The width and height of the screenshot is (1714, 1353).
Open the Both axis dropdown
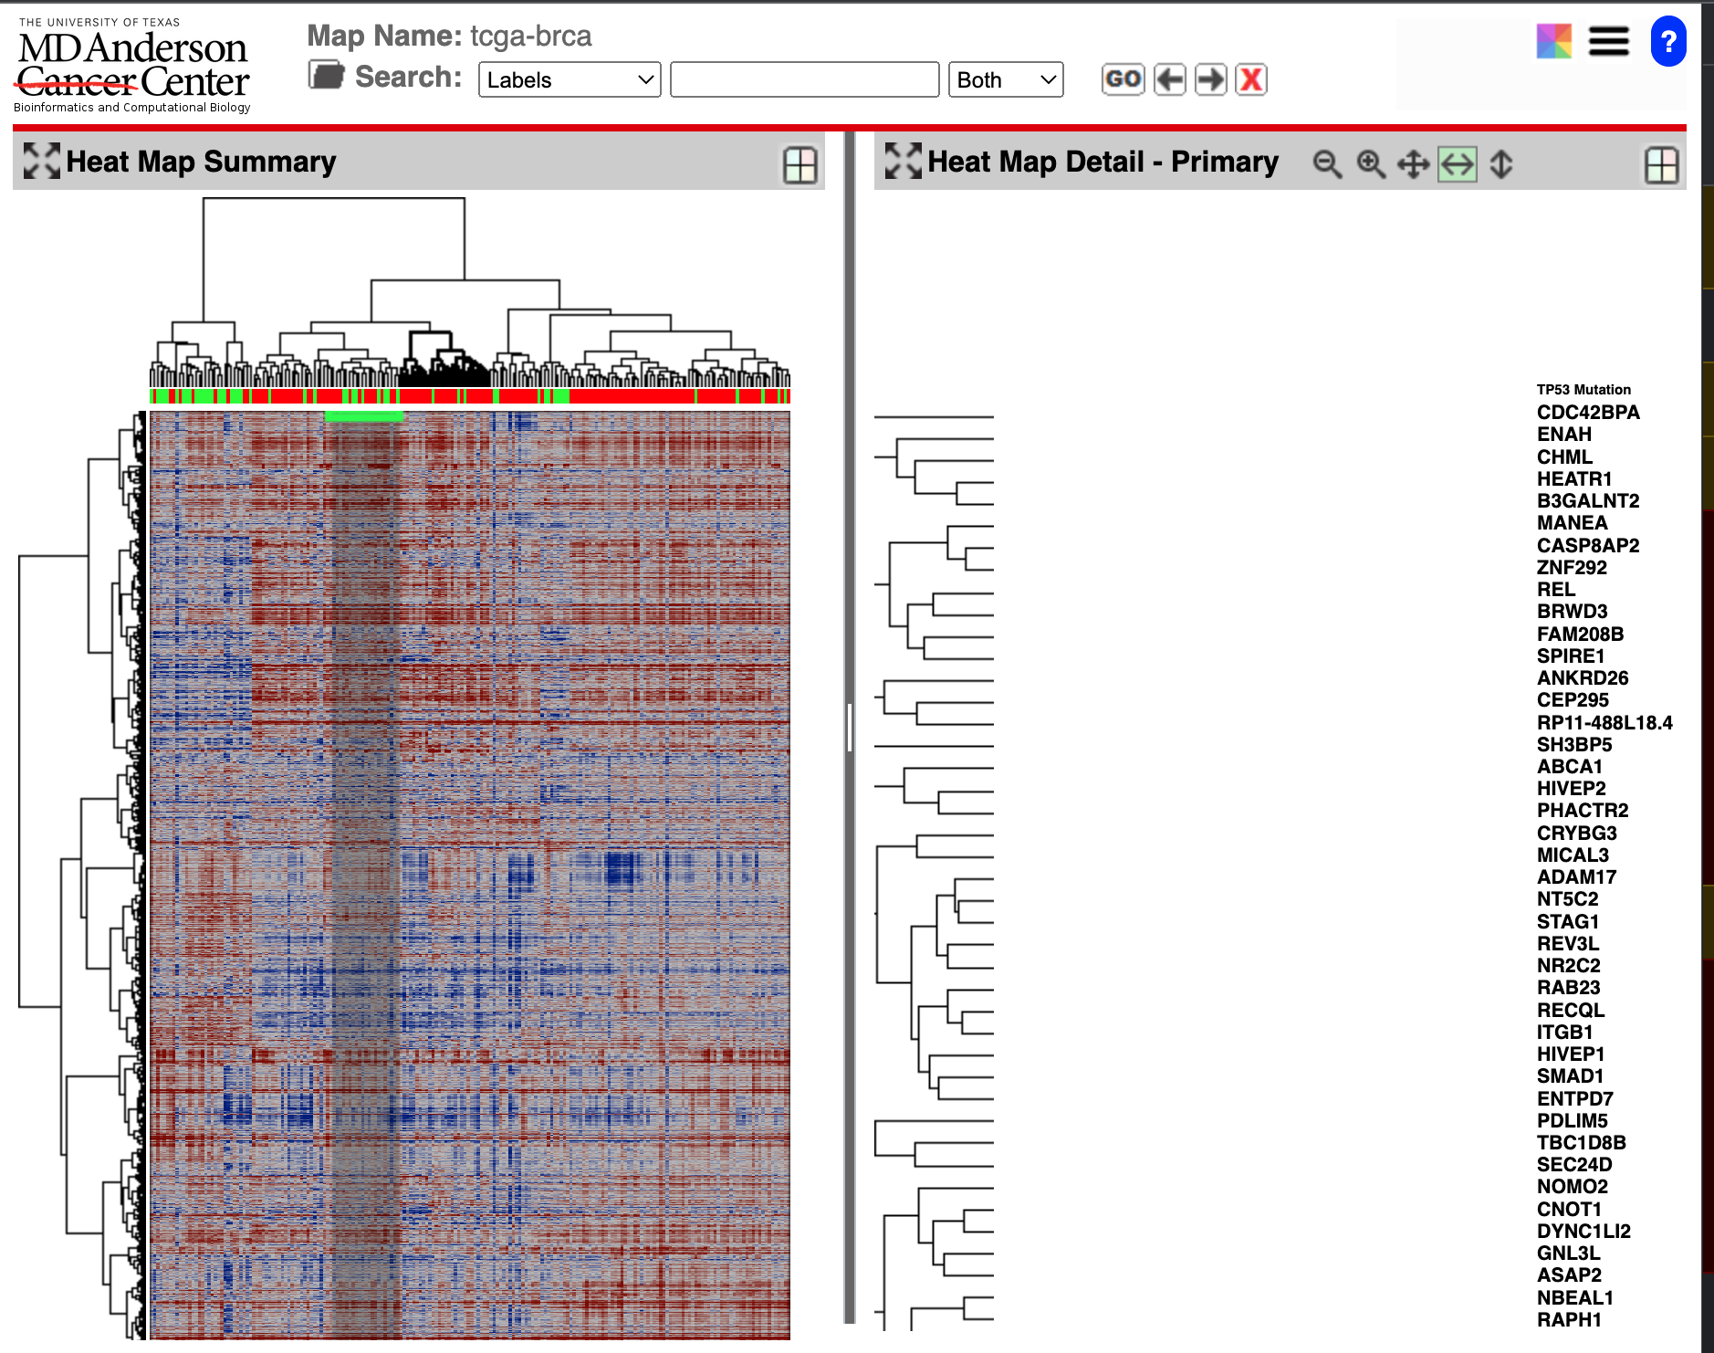coord(1006,79)
